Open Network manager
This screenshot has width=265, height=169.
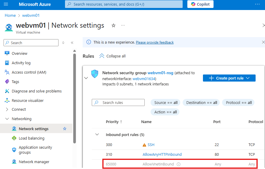tap(34, 162)
